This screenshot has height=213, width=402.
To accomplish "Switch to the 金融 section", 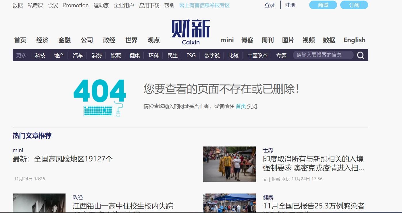I will (x=65, y=40).
